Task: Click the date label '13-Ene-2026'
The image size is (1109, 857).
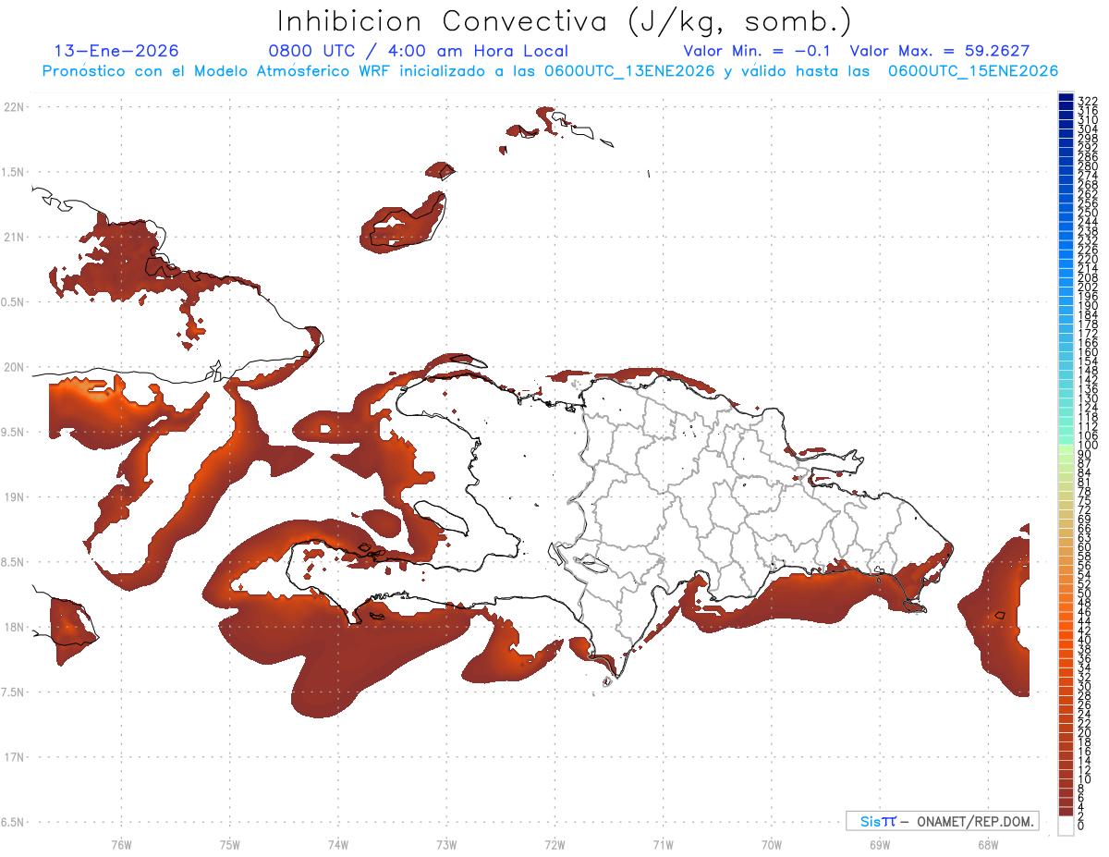Action: point(116,51)
